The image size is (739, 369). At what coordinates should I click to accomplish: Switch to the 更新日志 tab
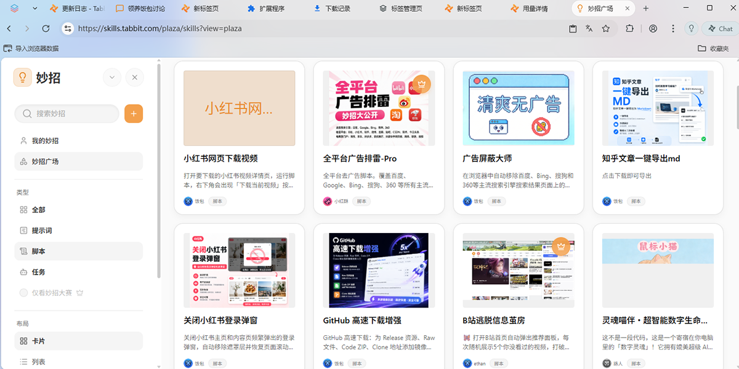(77, 9)
